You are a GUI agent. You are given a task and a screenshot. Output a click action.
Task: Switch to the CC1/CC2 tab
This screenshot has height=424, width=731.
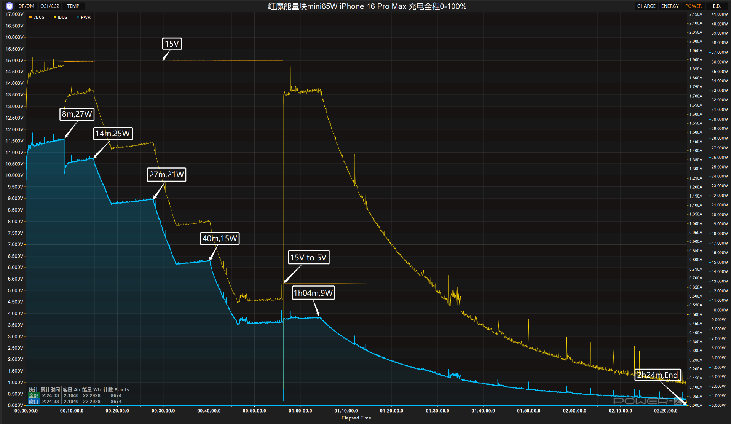(50, 6)
